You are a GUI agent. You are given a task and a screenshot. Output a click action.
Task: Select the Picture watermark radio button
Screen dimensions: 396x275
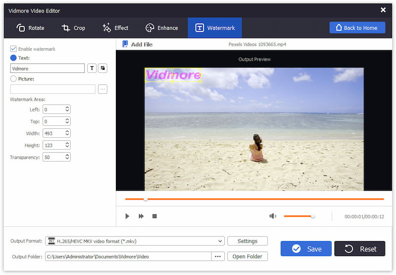point(13,78)
